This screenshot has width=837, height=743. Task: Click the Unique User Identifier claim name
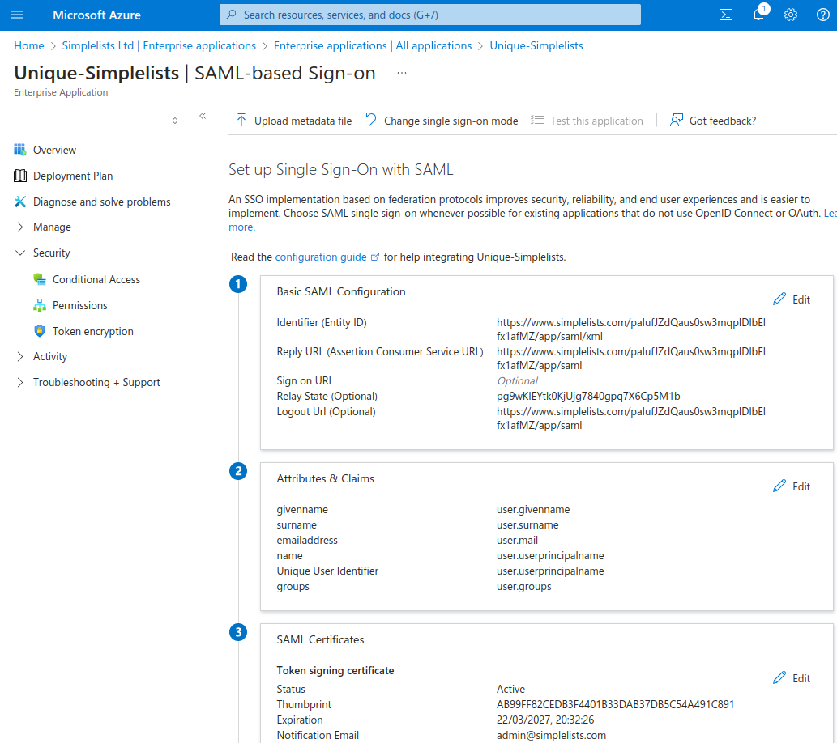point(328,571)
